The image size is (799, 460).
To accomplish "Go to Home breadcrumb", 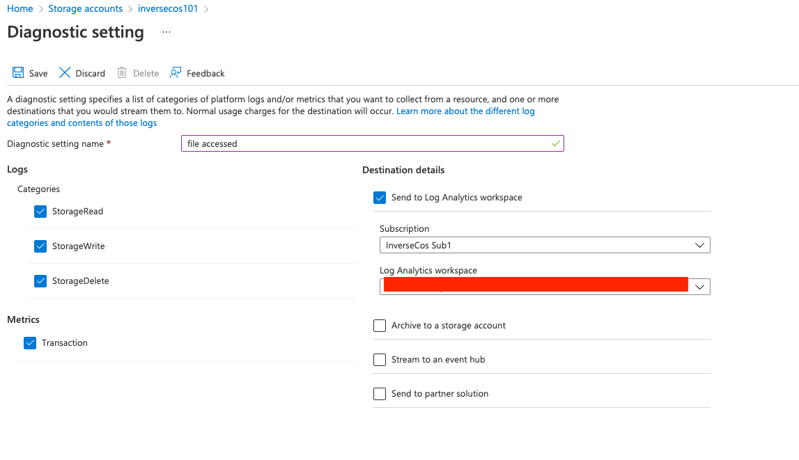I will 20,9.
